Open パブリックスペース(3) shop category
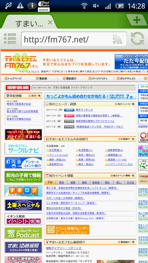Viewport: 148px width, 263px height. pyautogui.click(x=119, y=164)
